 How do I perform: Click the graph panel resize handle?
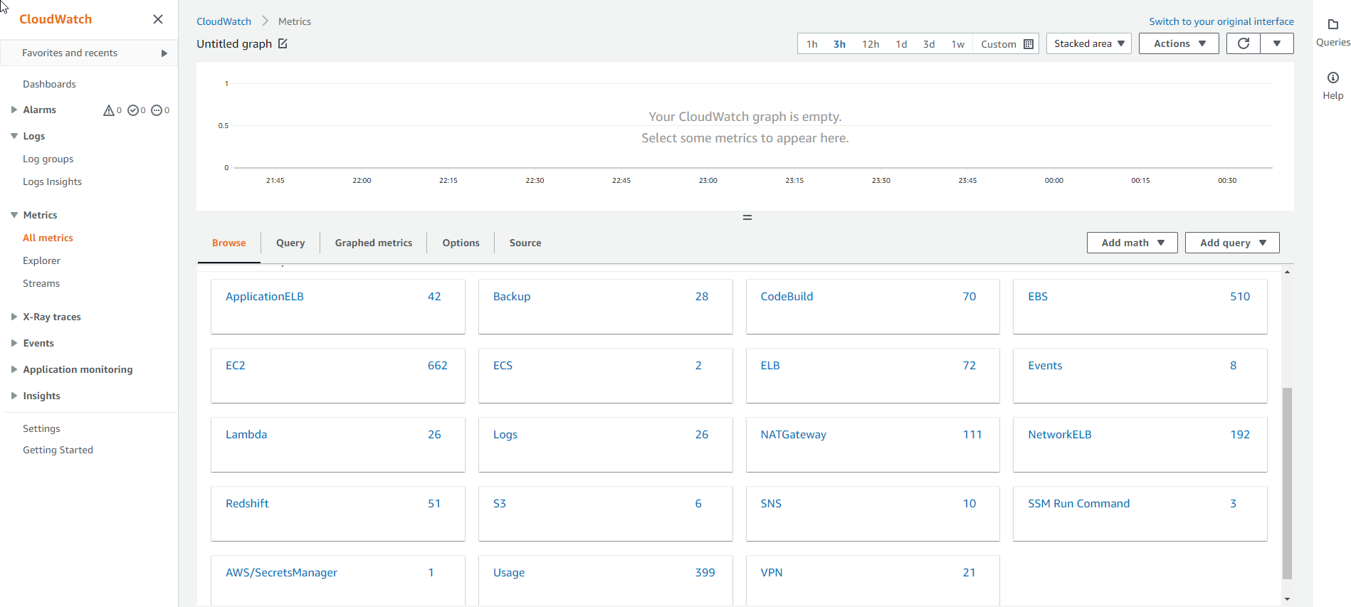pyautogui.click(x=747, y=217)
